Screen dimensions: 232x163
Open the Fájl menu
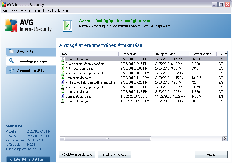(5, 11)
